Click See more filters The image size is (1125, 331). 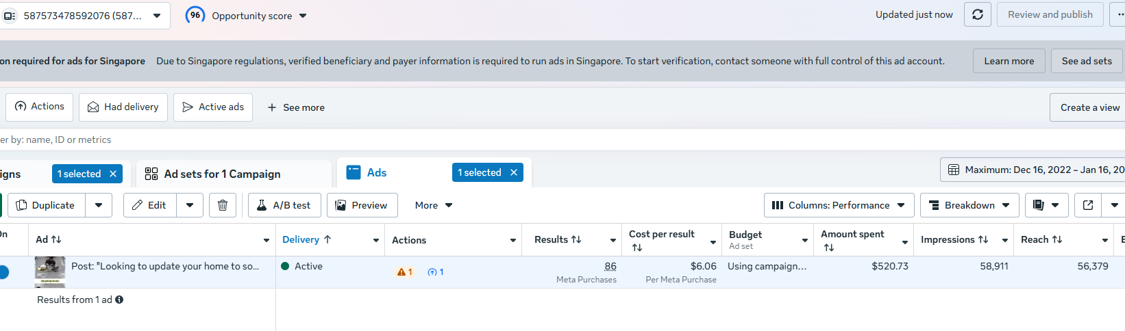pos(296,107)
